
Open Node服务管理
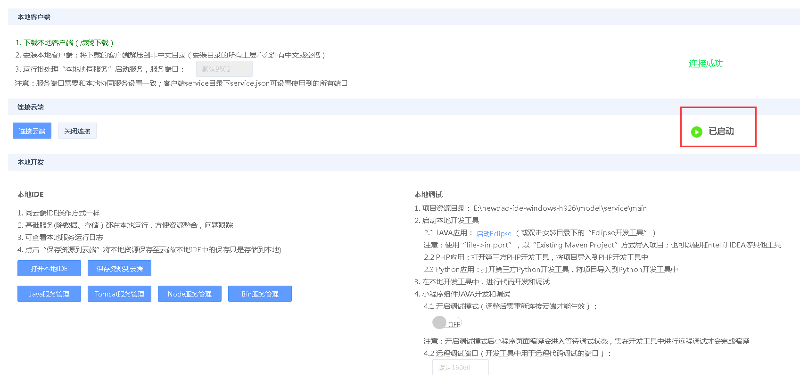(190, 294)
